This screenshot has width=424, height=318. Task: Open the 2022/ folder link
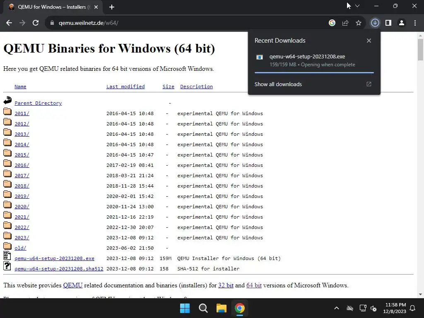click(22, 227)
